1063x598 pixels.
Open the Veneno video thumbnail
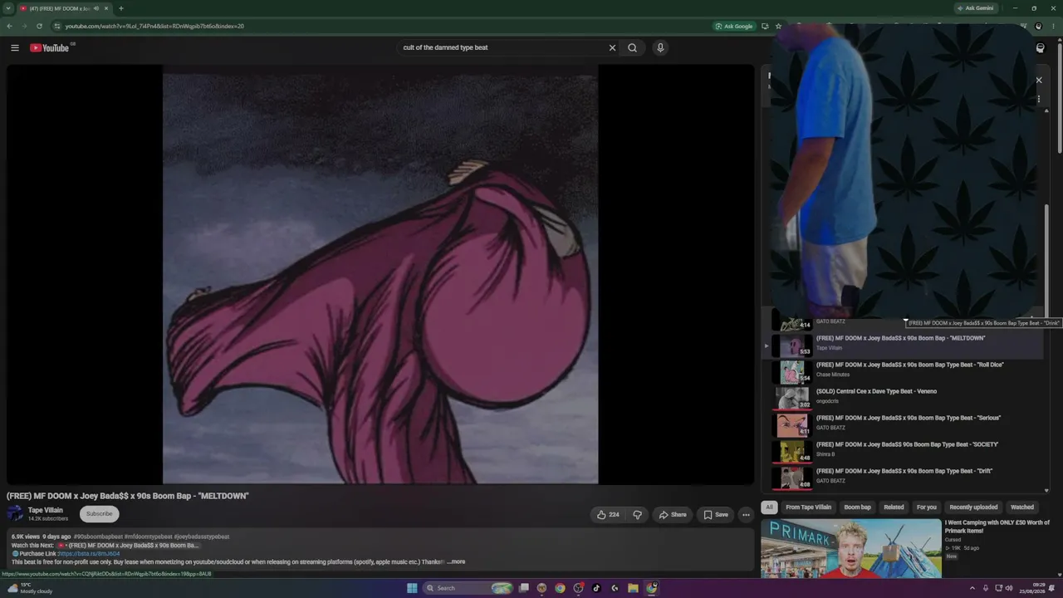[x=793, y=398]
